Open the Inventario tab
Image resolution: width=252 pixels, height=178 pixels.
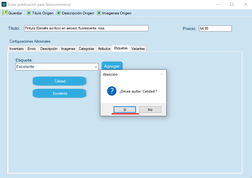[x=17, y=49]
